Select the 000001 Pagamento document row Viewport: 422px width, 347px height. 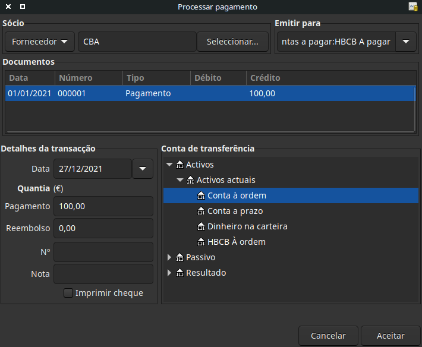pos(149,93)
